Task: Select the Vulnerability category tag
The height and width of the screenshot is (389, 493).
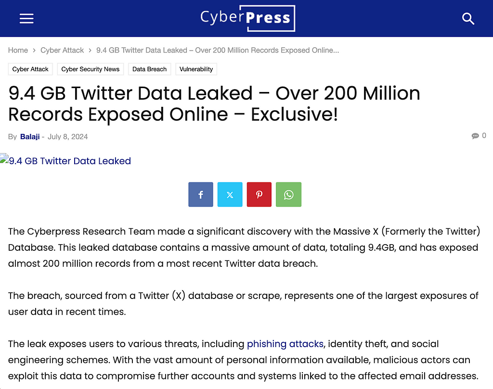Action: 196,69
